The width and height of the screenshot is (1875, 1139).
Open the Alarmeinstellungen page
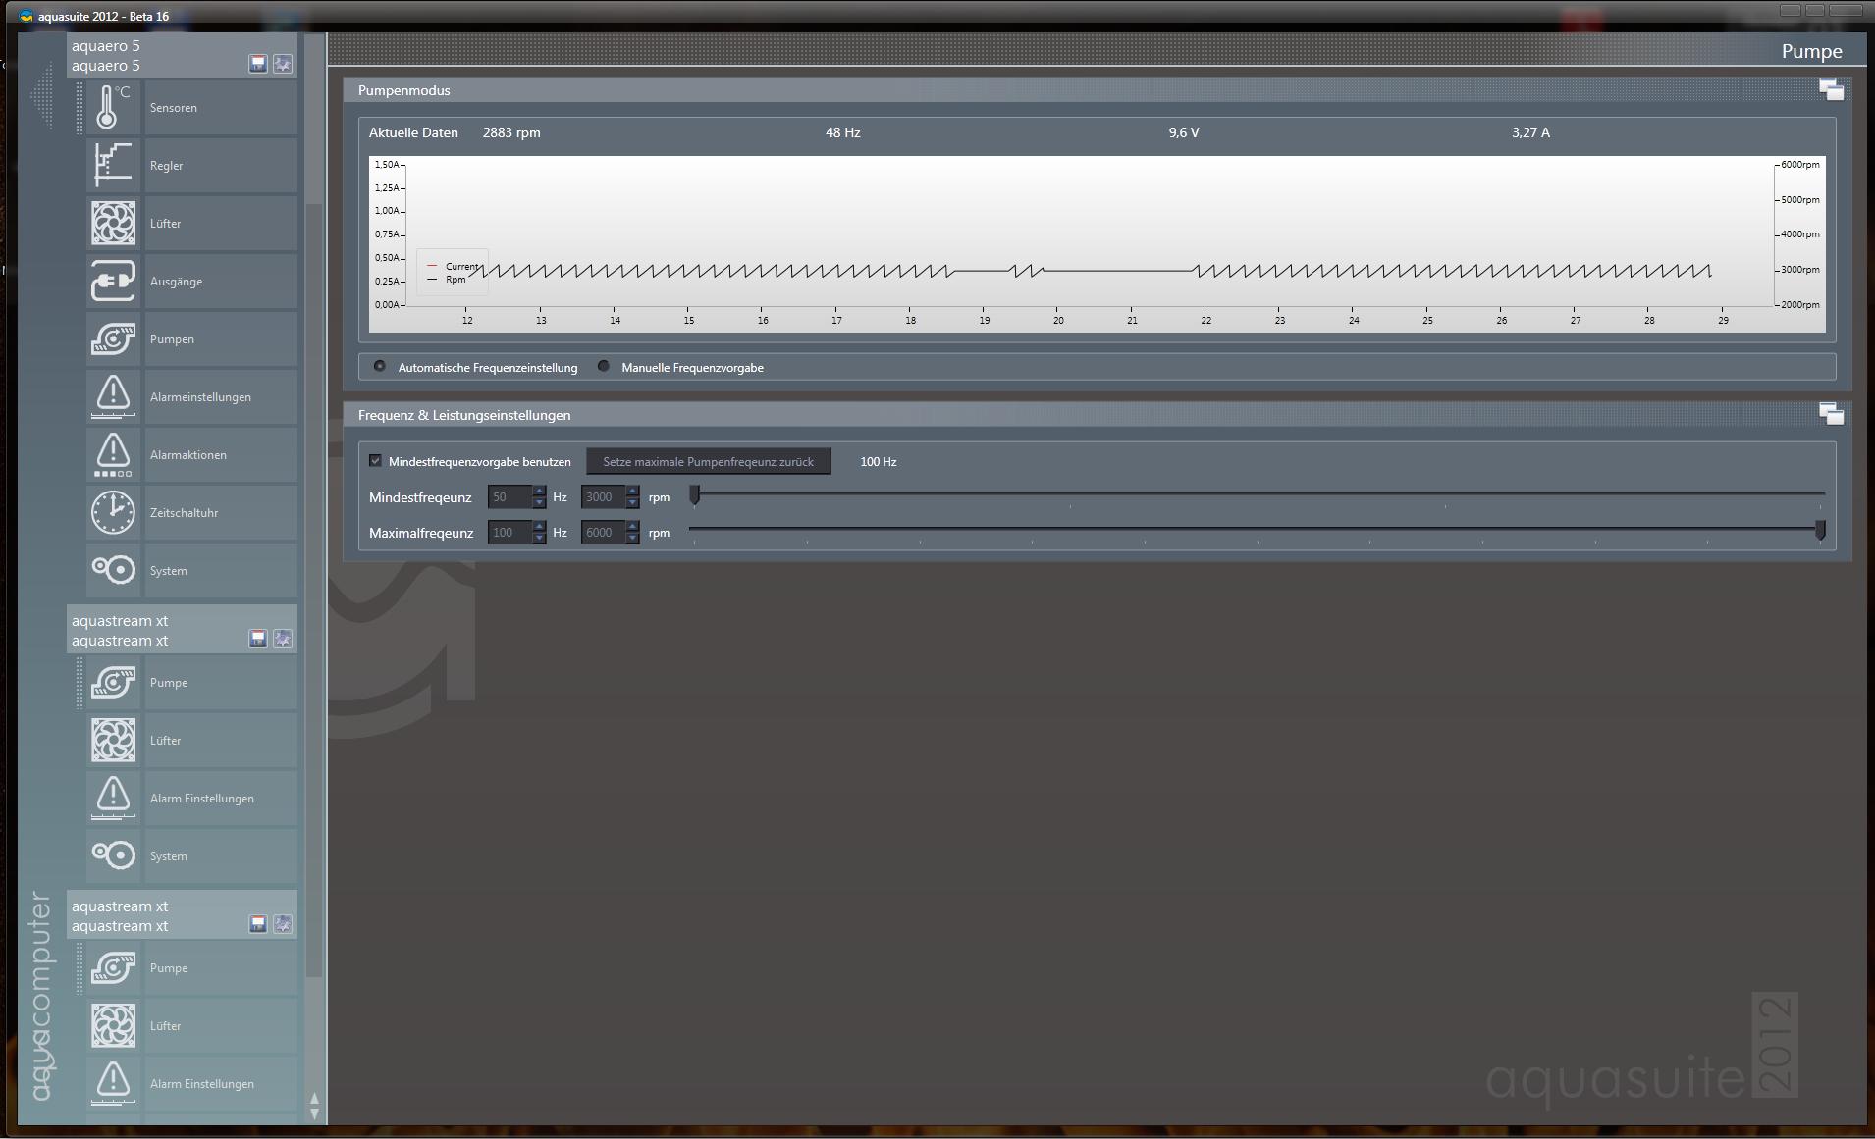click(x=191, y=397)
